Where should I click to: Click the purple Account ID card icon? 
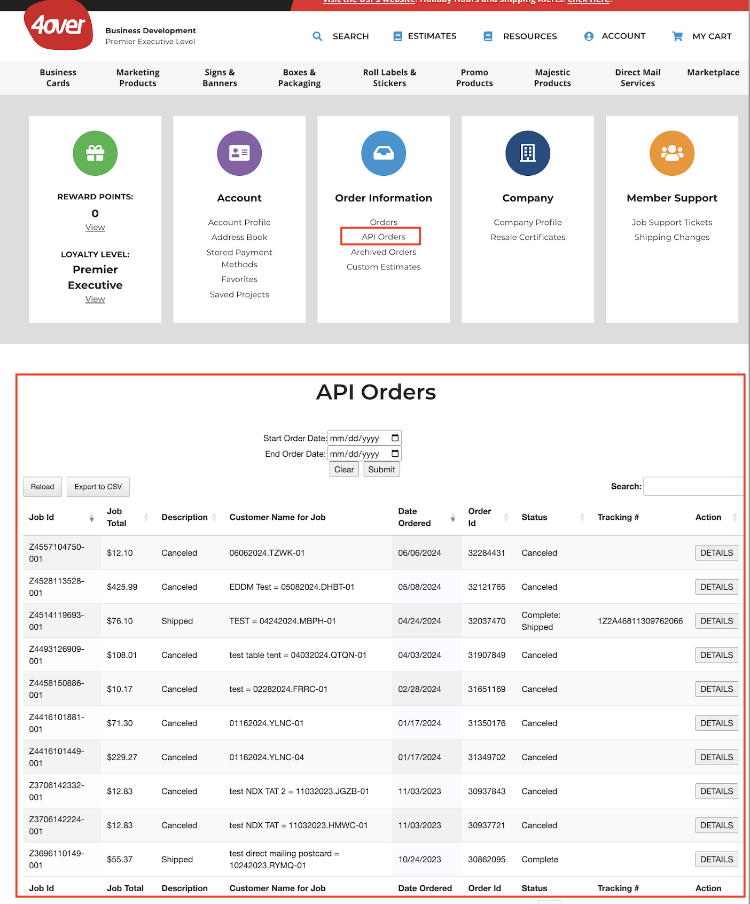(239, 153)
